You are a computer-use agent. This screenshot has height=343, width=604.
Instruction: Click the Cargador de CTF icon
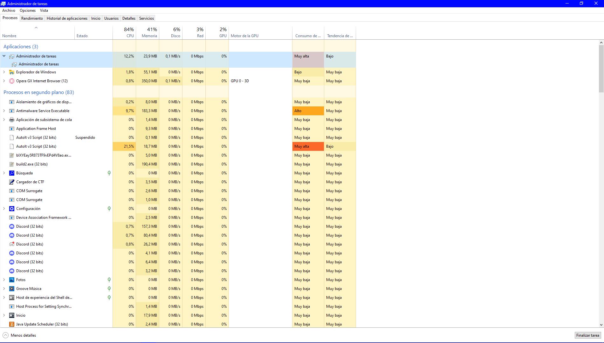12,182
